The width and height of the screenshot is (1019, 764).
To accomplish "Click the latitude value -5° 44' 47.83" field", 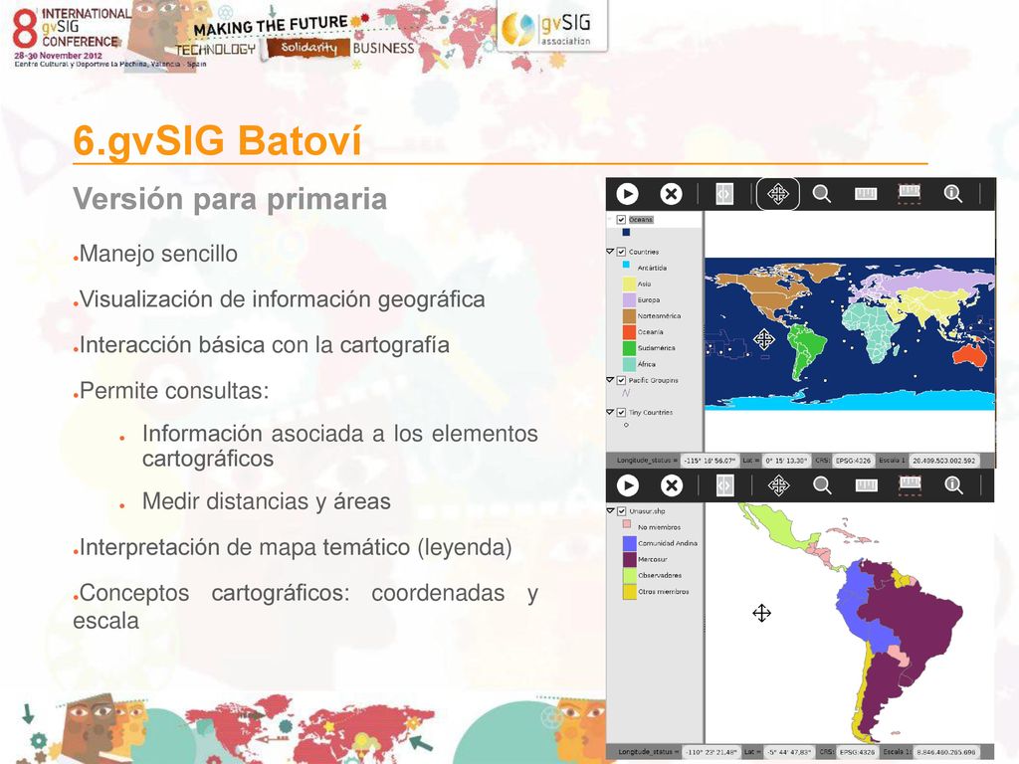I will pyautogui.click(x=789, y=752).
